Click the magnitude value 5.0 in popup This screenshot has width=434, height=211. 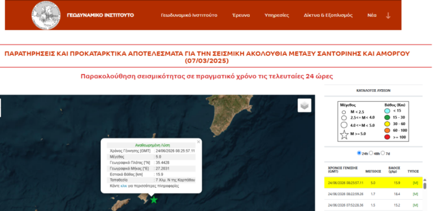[158, 157]
